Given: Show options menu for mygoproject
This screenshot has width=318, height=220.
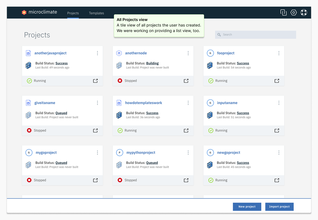Looking at the screenshot, I should pyautogui.click(x=97, y=153).
